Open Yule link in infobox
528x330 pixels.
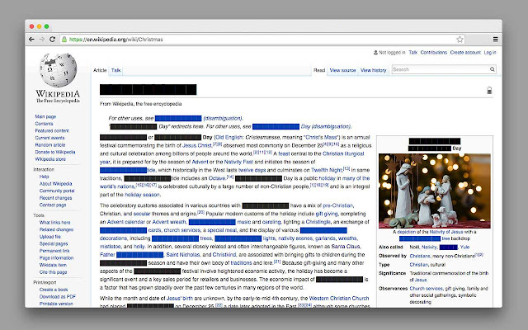(464, 247)
